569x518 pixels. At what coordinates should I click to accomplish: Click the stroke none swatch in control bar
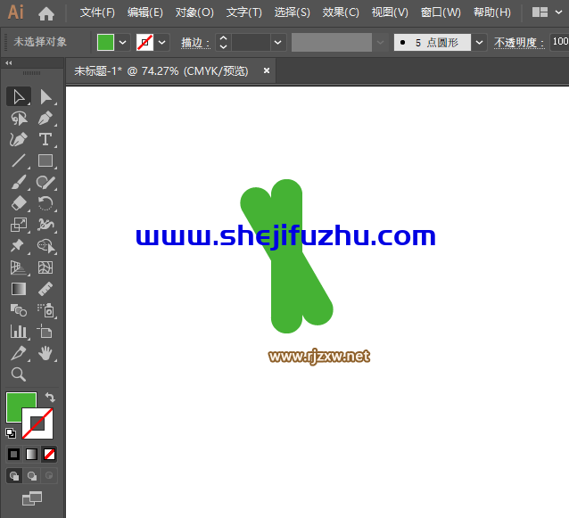144,43
